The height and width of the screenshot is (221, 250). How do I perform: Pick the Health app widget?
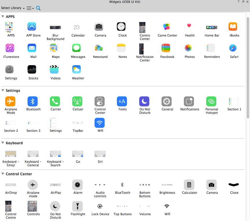pos(189,25)
